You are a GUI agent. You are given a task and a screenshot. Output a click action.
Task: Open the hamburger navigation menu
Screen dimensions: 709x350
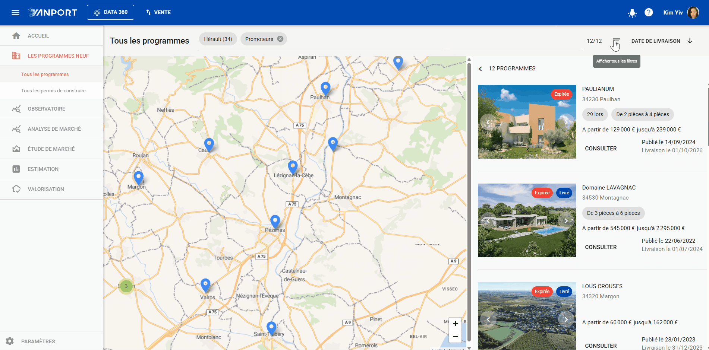pyautogui.click(x=15, y=13)
